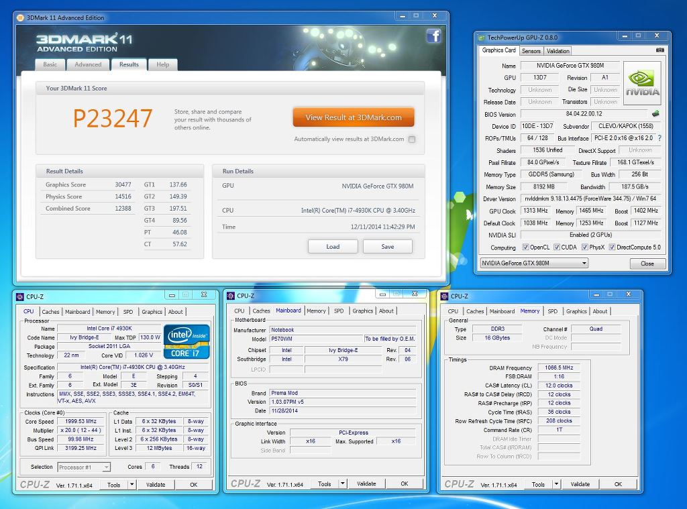Open Memory tab in the middle CPU-Z window
The width and height of the screenshot is (687, 509).
point(316,310)
